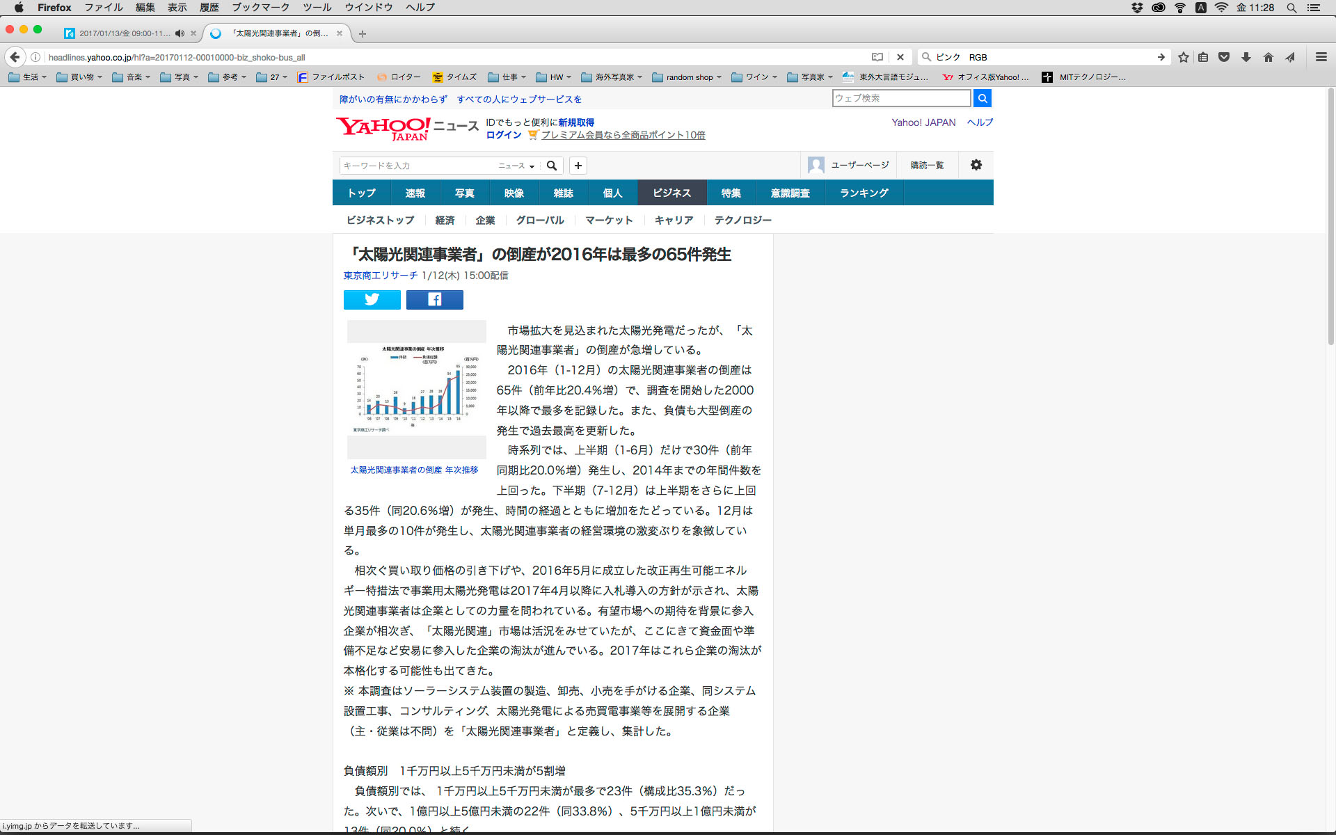Viewport: 1336px width, 835px height.
Task: Open Pocket save icon in toolbar
Action: click(x=1225, y=57)
